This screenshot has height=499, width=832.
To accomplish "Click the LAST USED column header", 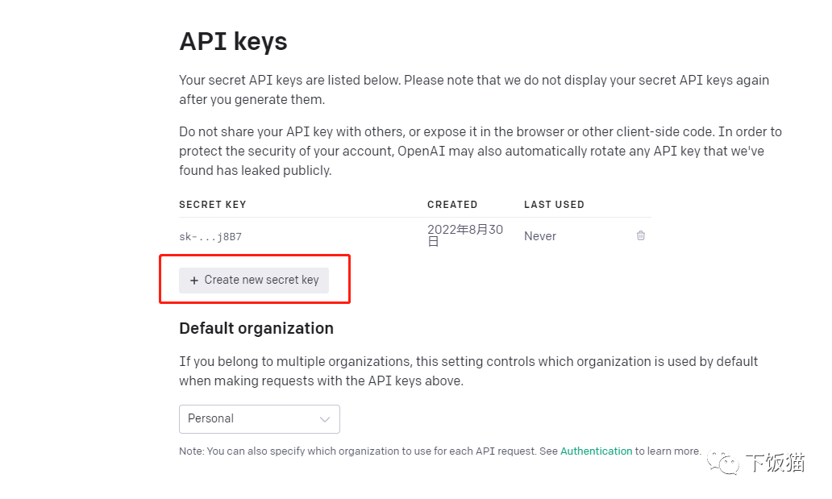I will [554, 205].
